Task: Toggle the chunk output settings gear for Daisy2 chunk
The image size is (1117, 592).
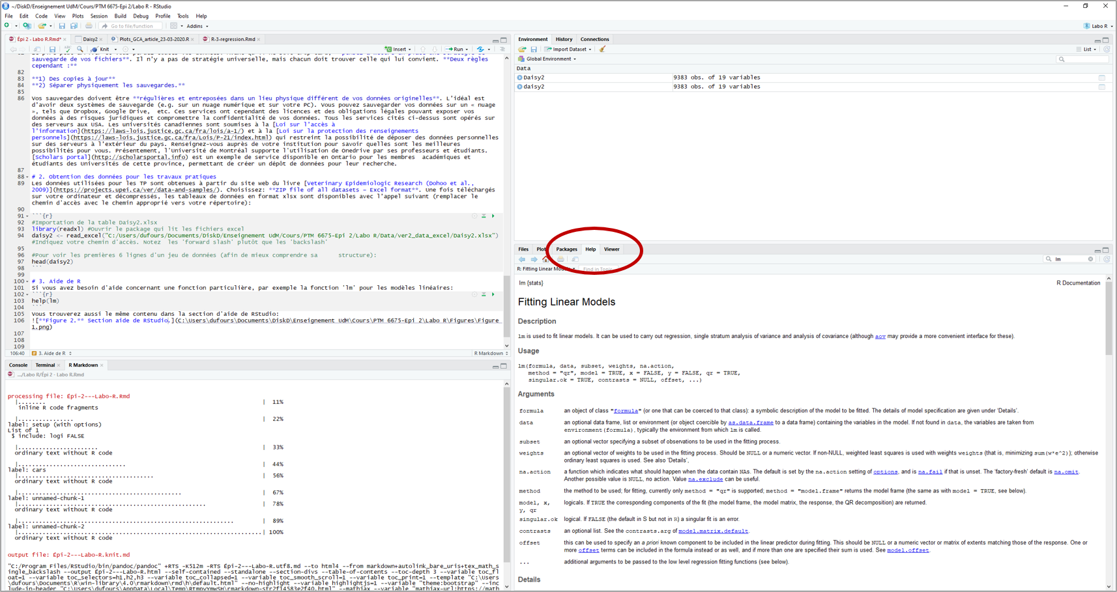Action: (474, 215)
